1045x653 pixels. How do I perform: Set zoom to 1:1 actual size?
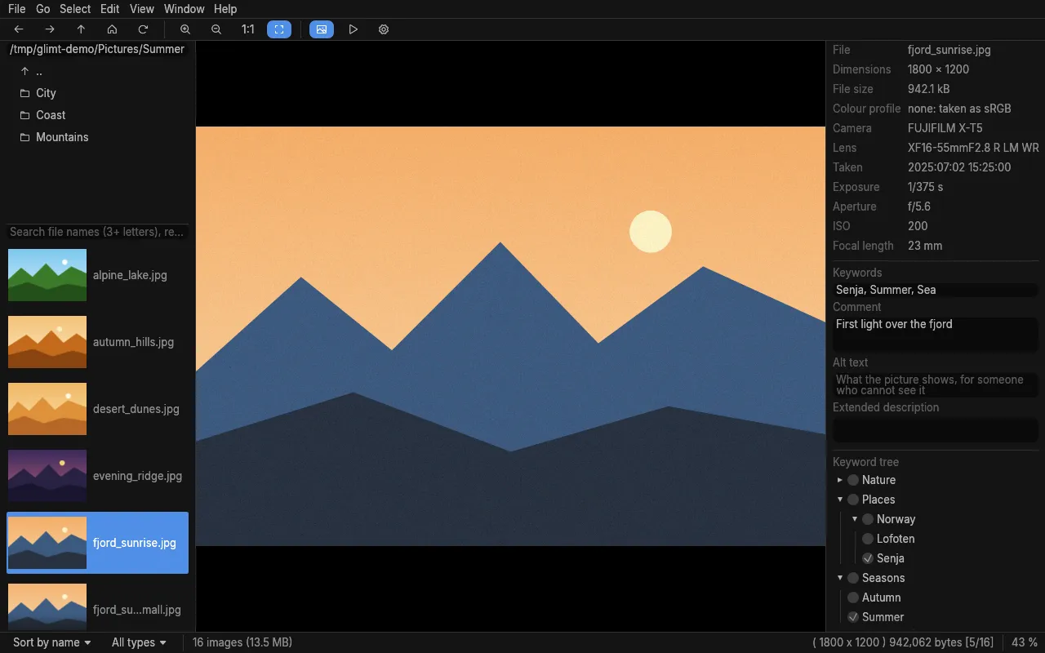(247, 29)
